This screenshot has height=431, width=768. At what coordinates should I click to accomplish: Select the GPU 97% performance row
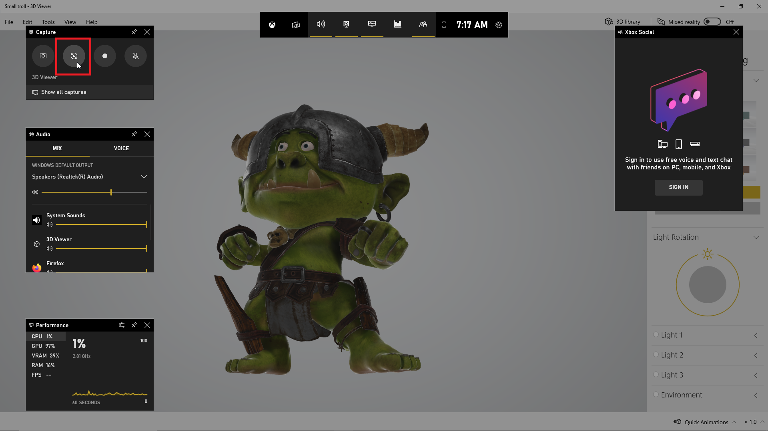pyautogui.click(x=46, y=346)
